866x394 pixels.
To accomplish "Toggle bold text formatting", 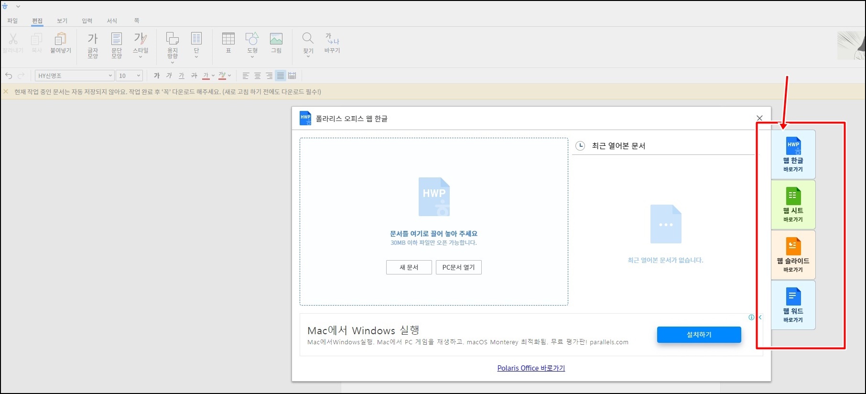I will [x=157, y=76].
